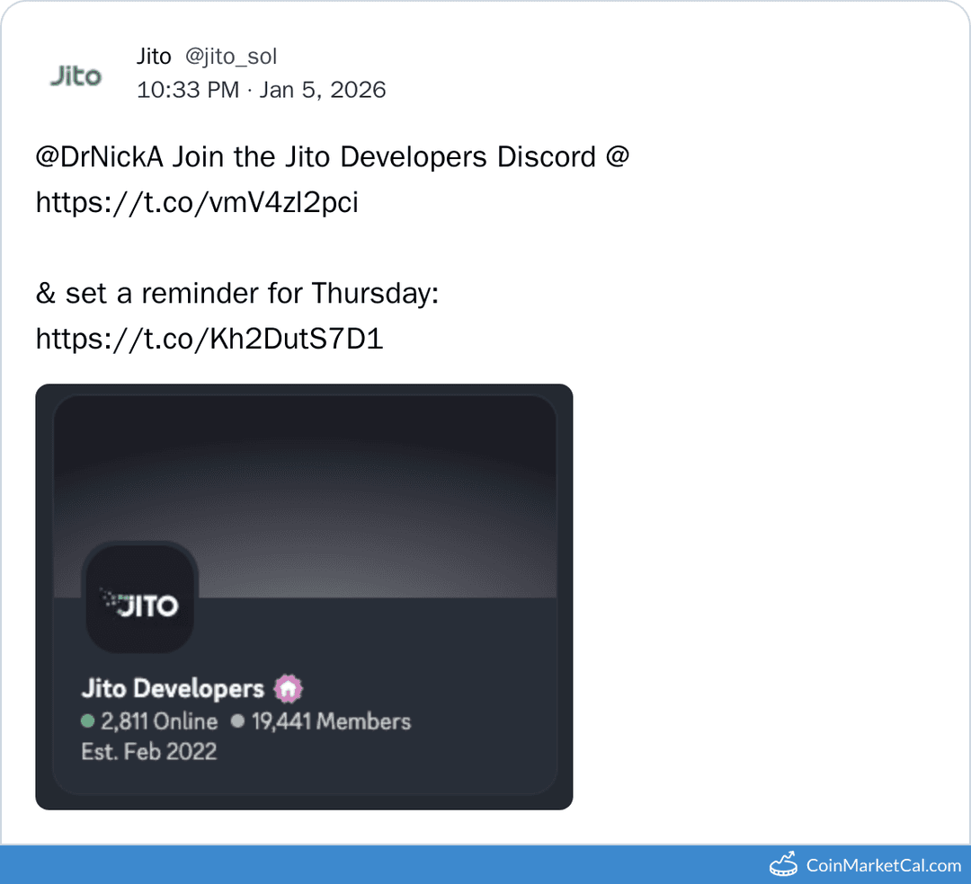Select the 19,441 Members count
This screenshot has width=971, height=884.
pyautogui.click(x=331, y=721)
